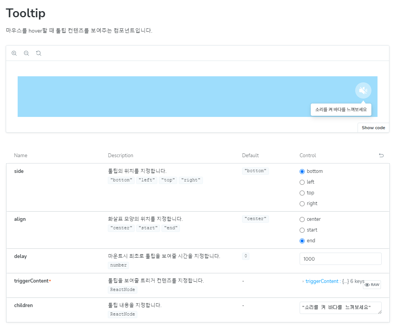Expand the triggerContent object tree
The width and height of the screenshot is (394, 327).
click(x=303, y=281)
